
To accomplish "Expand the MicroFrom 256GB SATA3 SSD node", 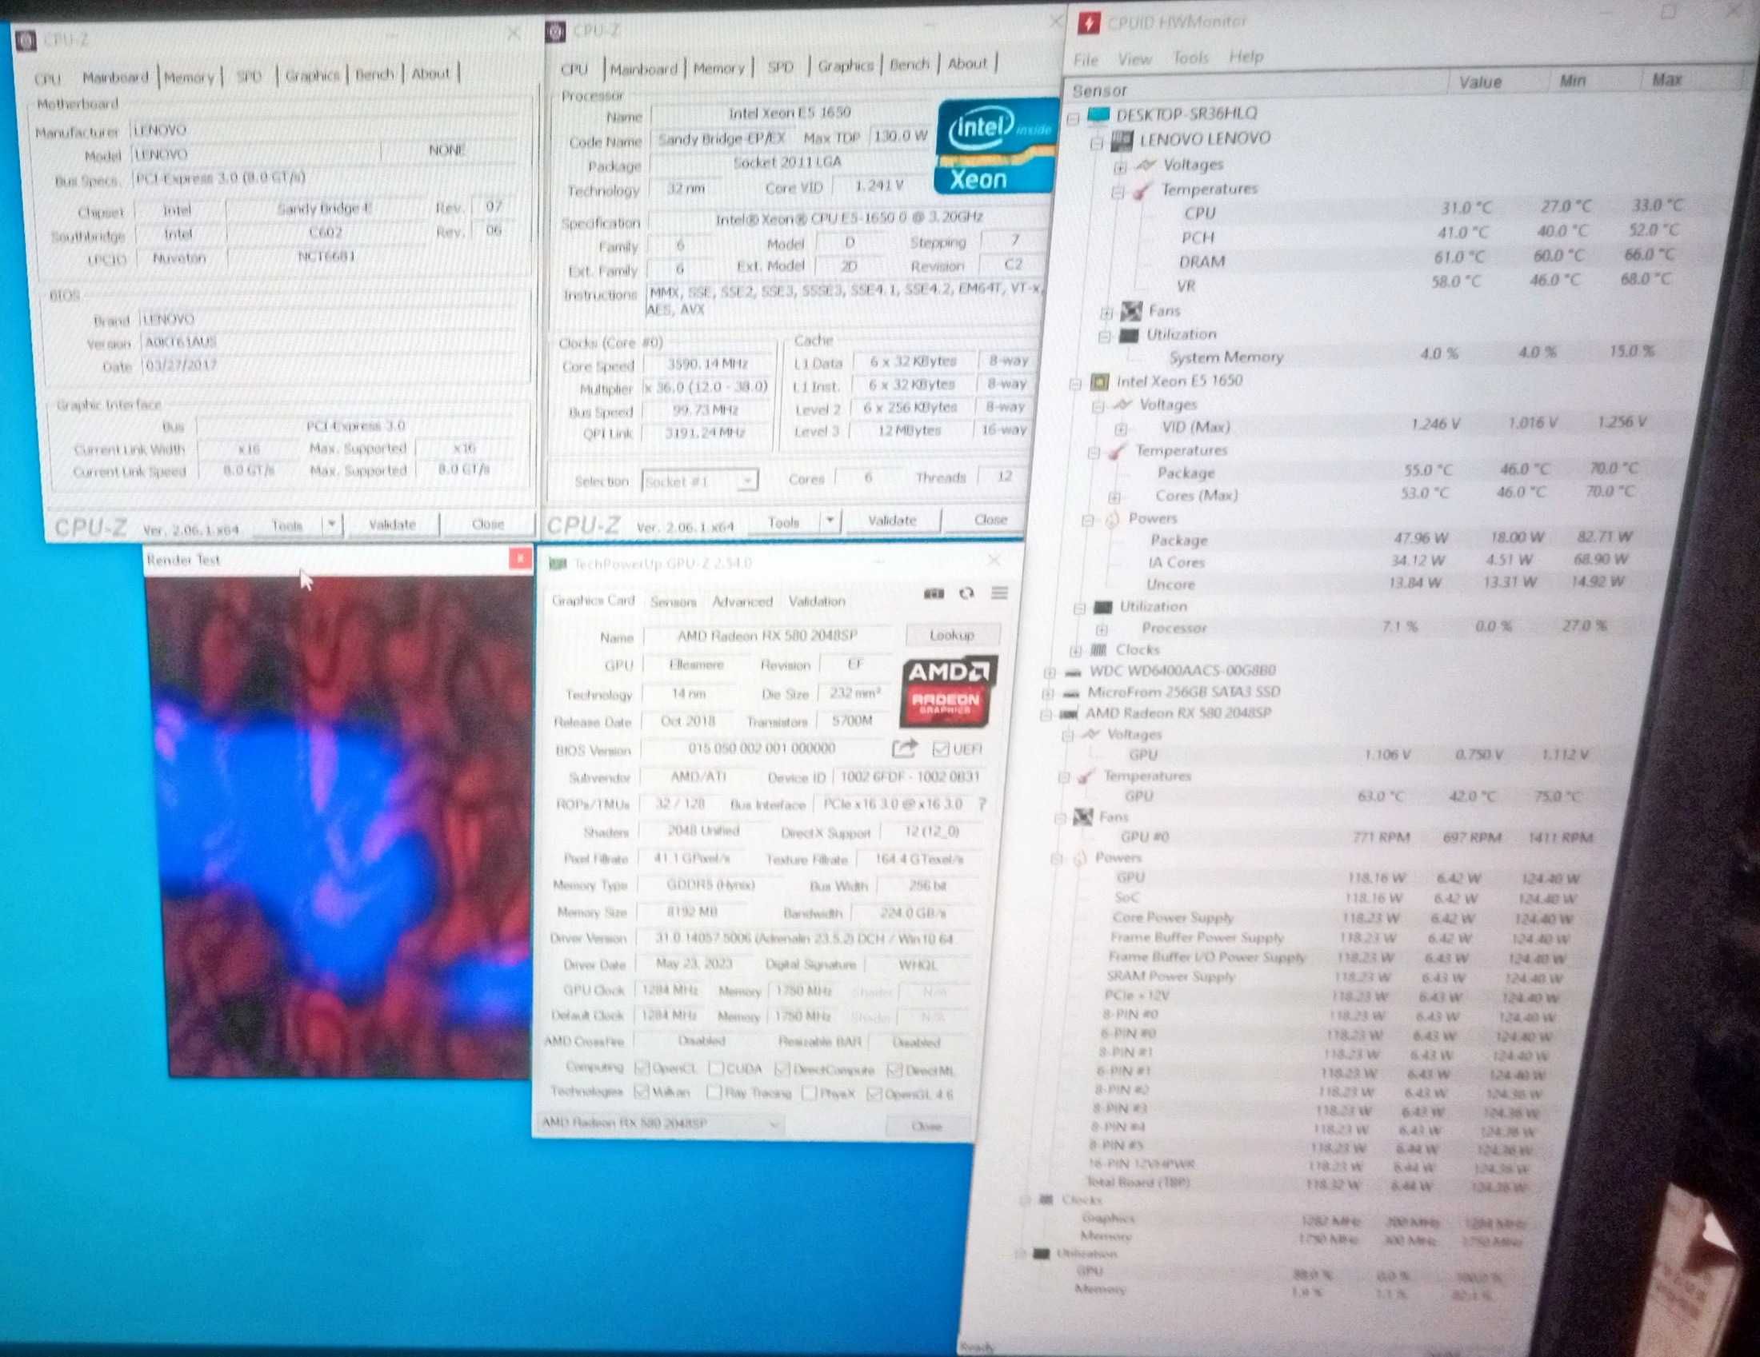I will coord(1048,693).
